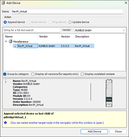Click the RevPi Virtual module picture

click(x=109, y=93)
